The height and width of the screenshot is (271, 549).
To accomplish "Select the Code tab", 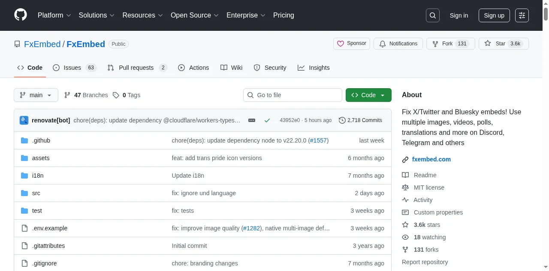I will point(30,68).
